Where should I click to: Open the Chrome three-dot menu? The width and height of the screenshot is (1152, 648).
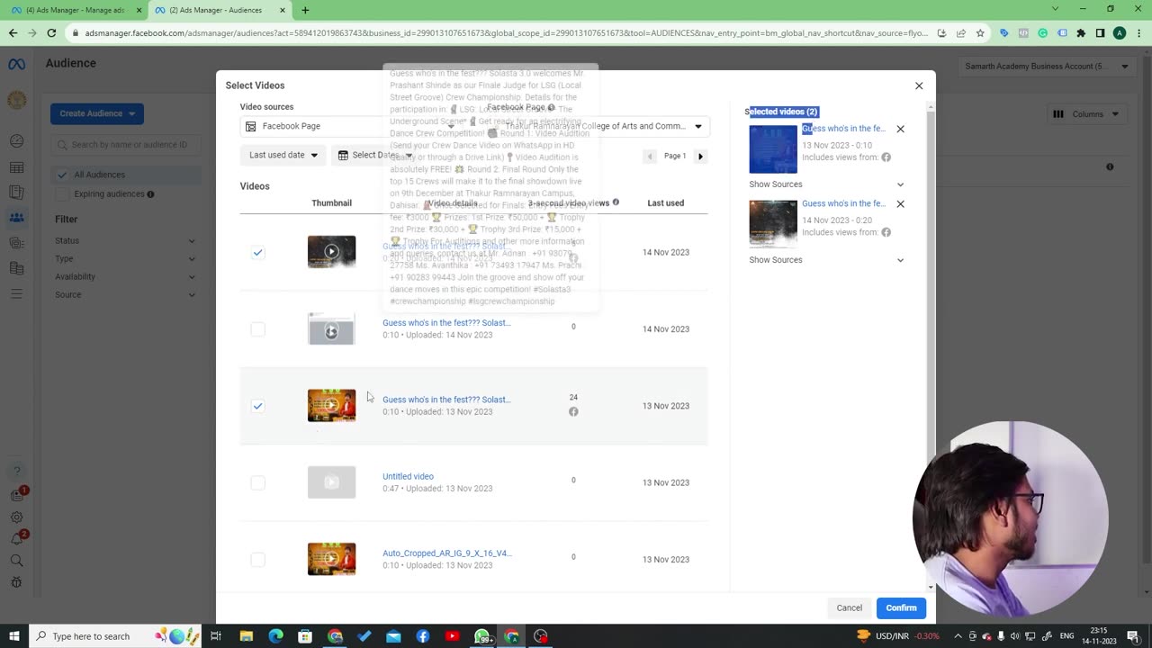tap(1139, 33)
